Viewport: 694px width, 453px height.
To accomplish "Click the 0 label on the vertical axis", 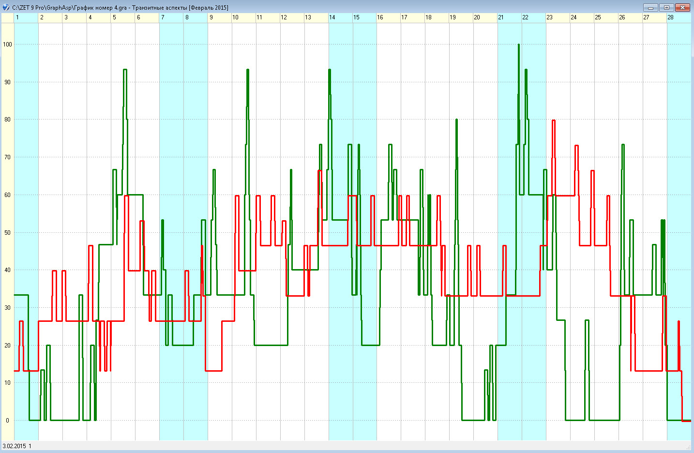I will point(7,421).
